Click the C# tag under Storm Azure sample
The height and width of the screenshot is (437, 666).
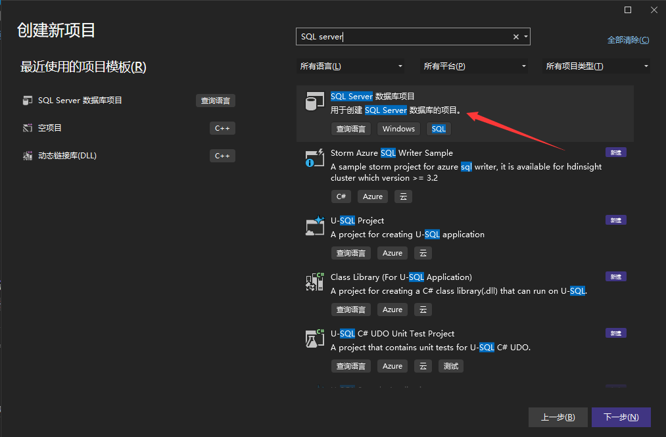341,196
